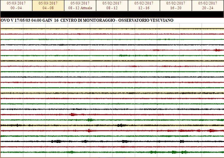The height and width of the screenshot is (158, 224).
Task: Open the 05/03/2017 00 - 04 tab
Action: [x=16, y=6]
